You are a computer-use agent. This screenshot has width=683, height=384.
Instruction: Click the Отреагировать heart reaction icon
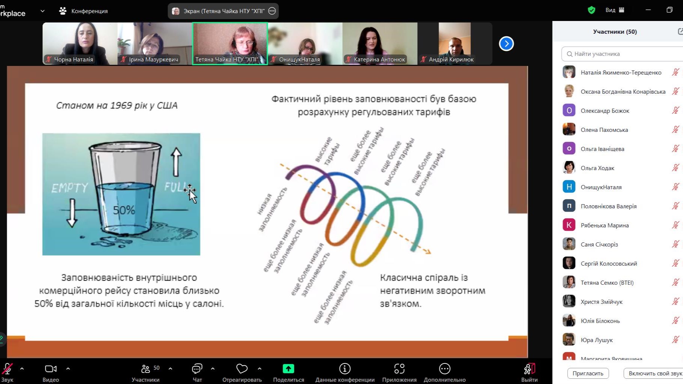[242, 369]
